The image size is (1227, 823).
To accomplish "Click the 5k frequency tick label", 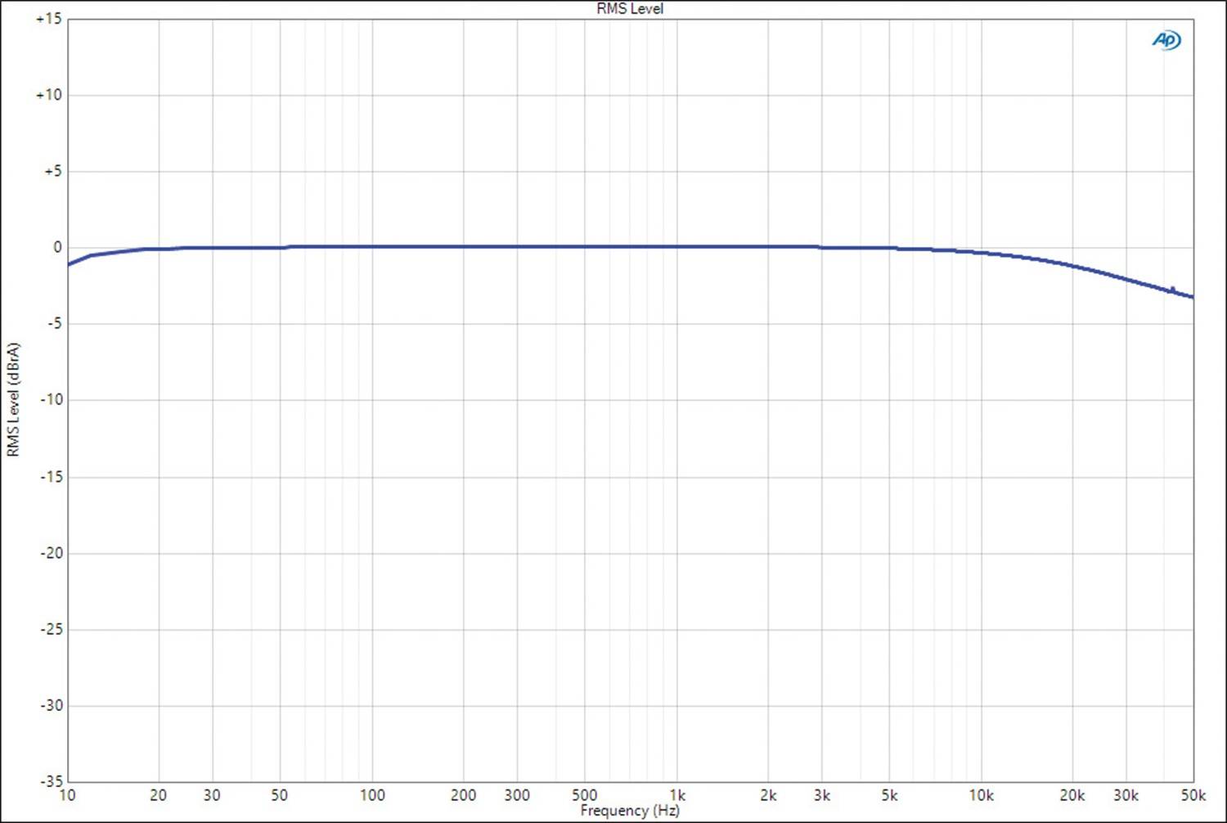I will (x=890, y=795).
